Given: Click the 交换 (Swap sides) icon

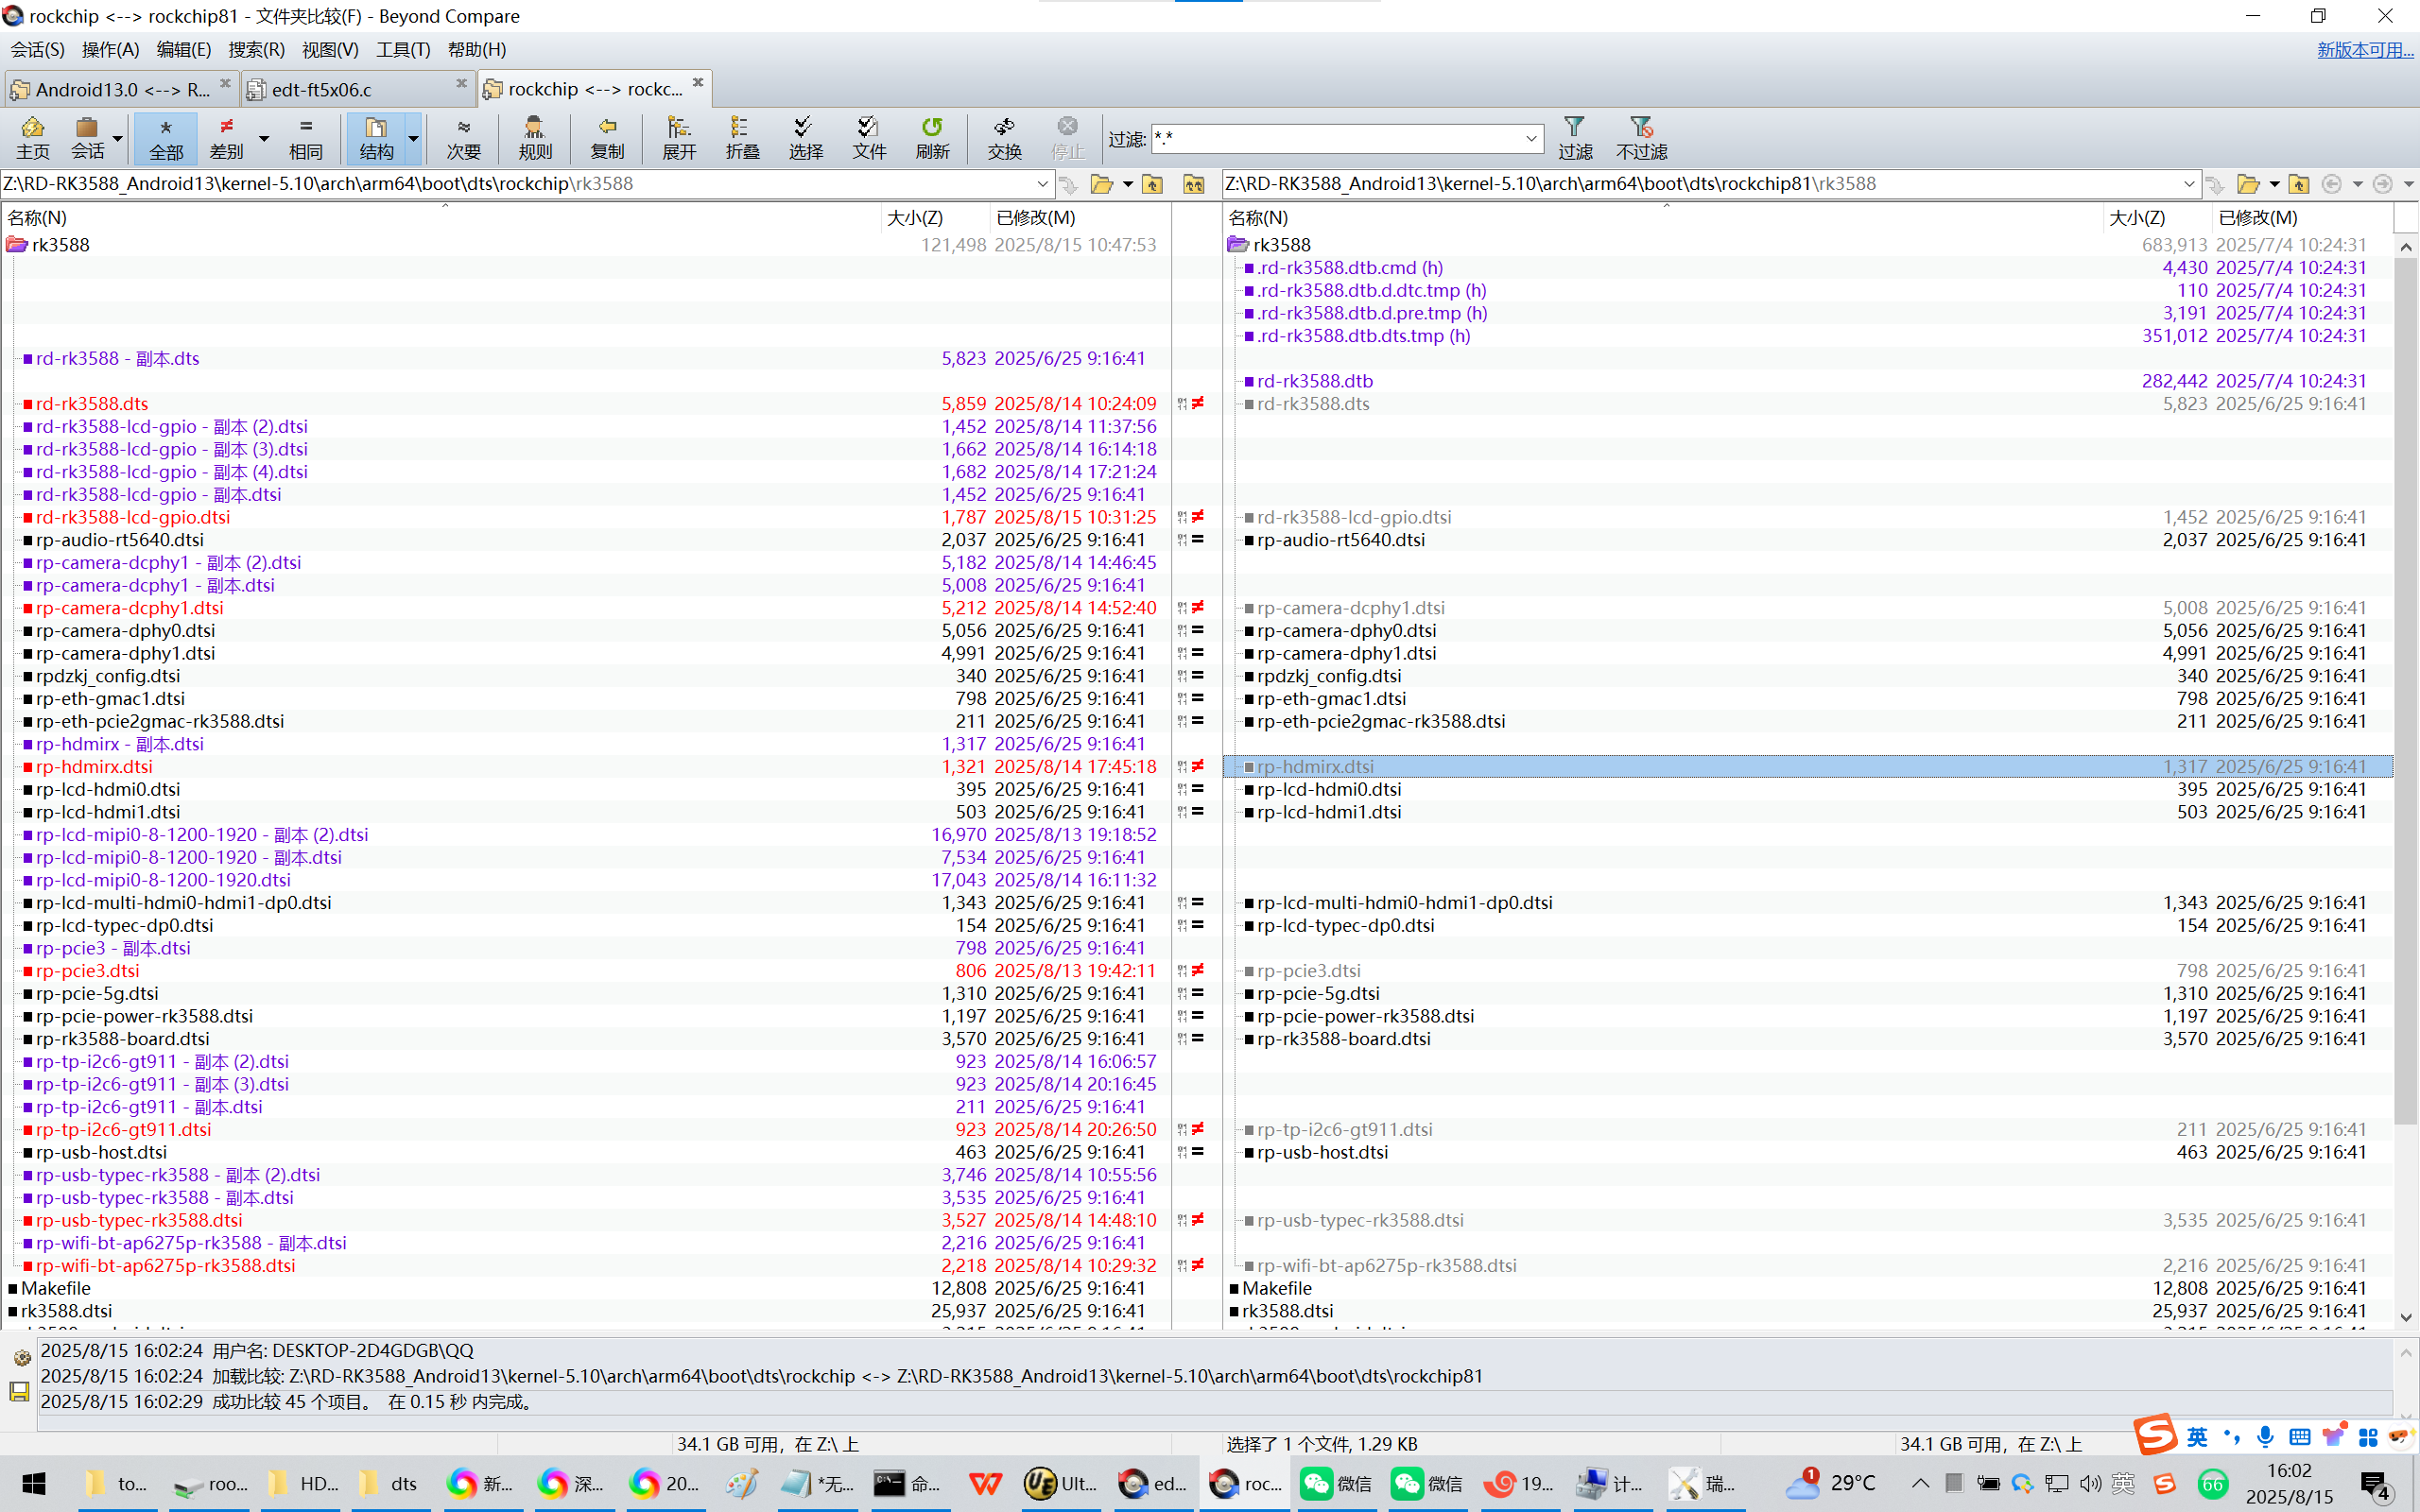Looking at the screenshot, I should pyautogui.click(x=1004, y=138).
